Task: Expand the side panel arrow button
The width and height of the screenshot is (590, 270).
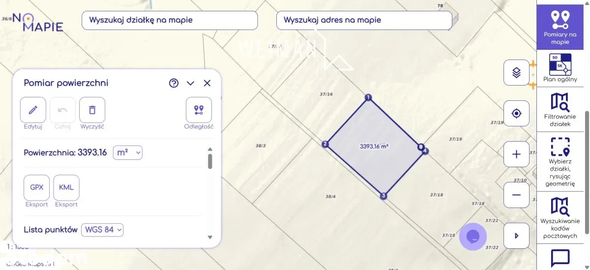Action: [516, 236]
